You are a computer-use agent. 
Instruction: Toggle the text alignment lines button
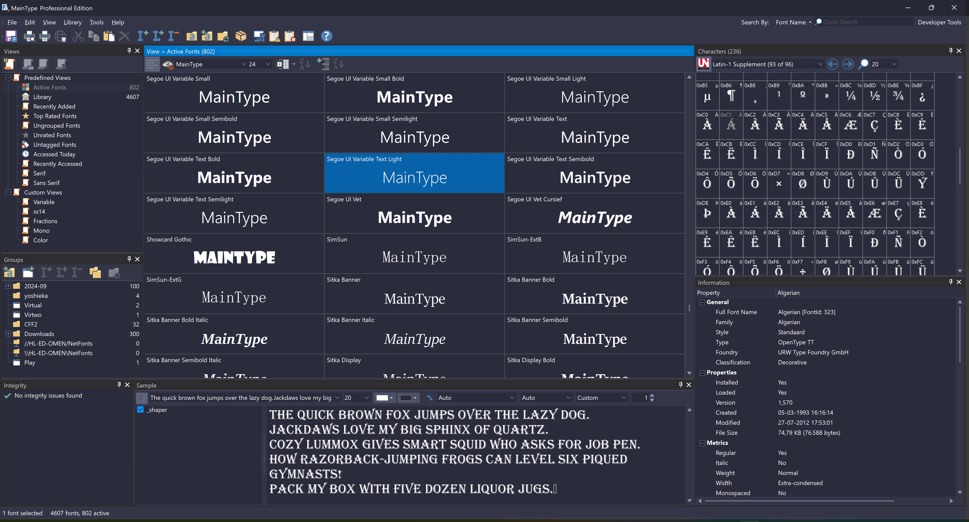(x=152, y=64)
